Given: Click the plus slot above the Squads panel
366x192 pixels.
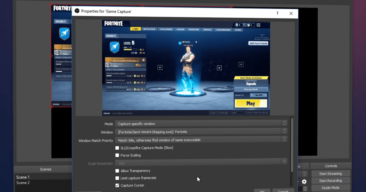Looking at the screenshot, I should click(241, 65).
